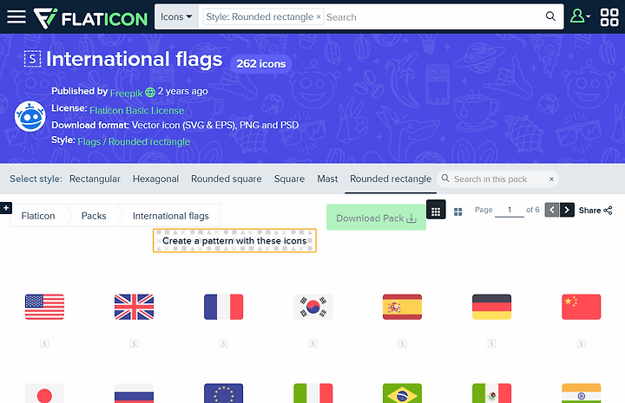Click selection badge under South Korea flag
625x403 pixels.
[x=312, y=343]
